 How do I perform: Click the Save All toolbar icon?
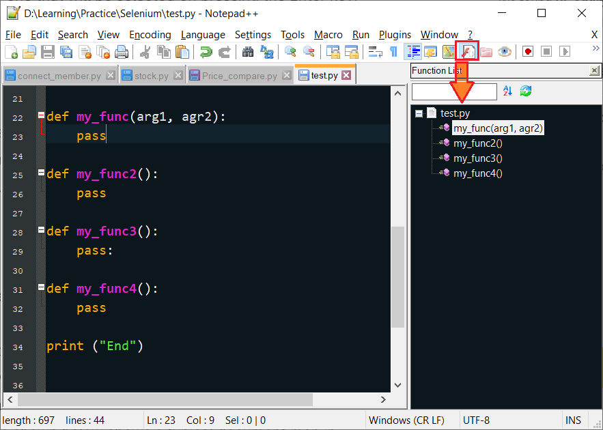pos(66,51)
